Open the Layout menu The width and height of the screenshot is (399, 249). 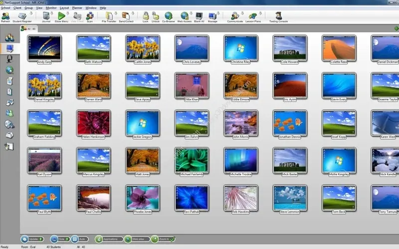[64, 8]
